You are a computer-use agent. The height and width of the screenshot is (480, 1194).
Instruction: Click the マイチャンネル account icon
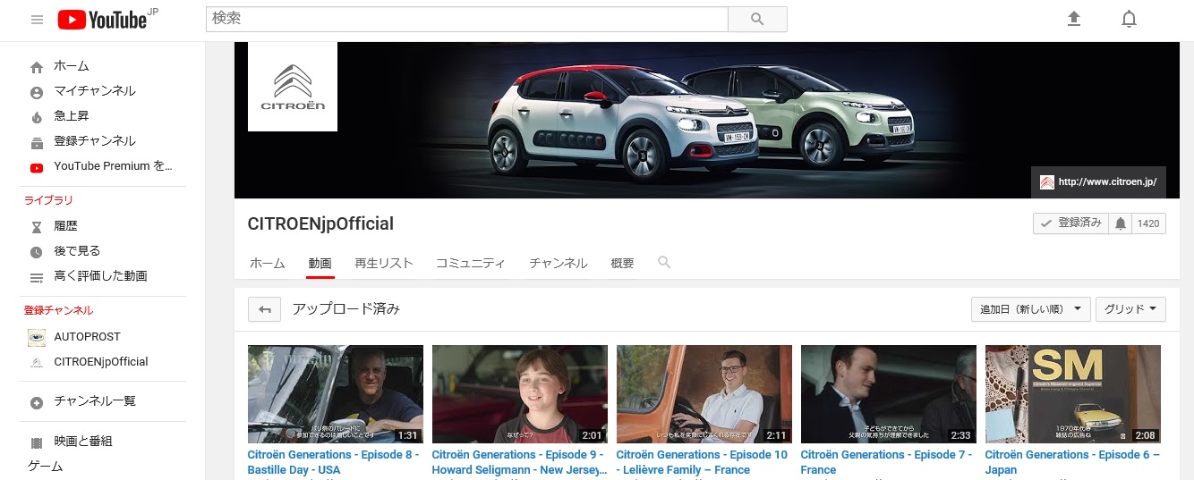[37, 92]
